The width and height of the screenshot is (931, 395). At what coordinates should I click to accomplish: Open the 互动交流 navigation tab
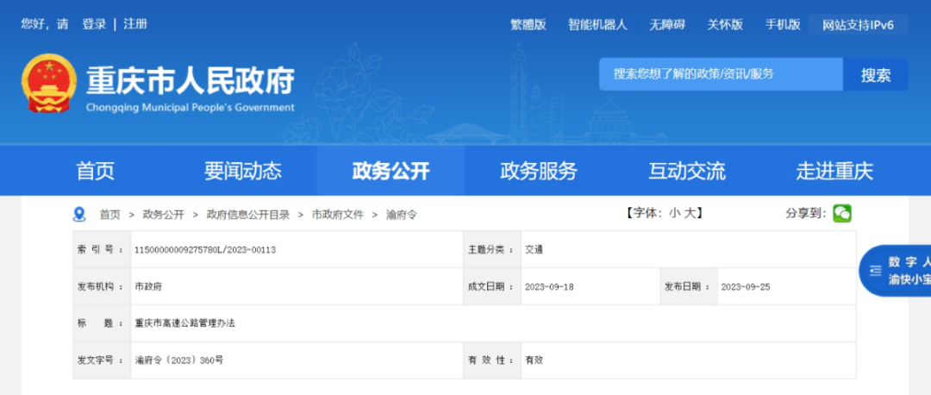click(x=687, y=171)
